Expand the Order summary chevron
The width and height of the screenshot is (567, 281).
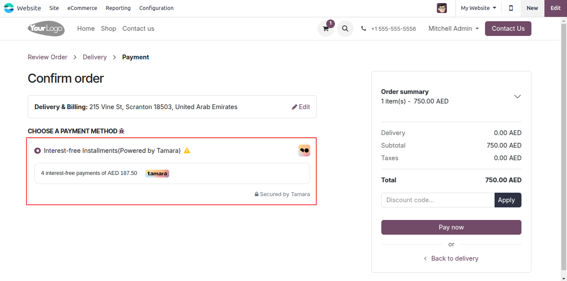[x=517, y=97]
